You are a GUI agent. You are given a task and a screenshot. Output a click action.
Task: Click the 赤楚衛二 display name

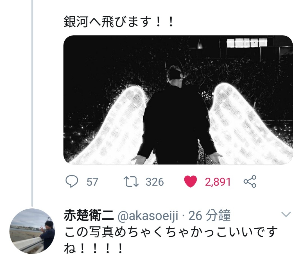pos(89,215)
